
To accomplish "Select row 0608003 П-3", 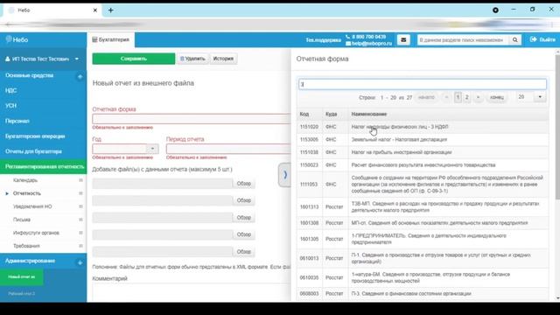I will [423, 294].
